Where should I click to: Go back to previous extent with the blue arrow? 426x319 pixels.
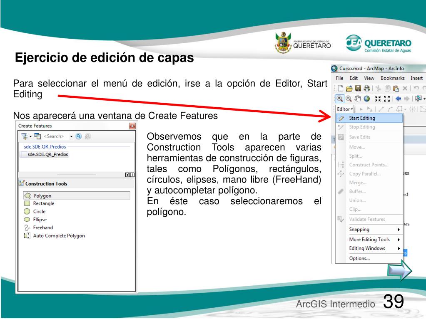point(398,99)
